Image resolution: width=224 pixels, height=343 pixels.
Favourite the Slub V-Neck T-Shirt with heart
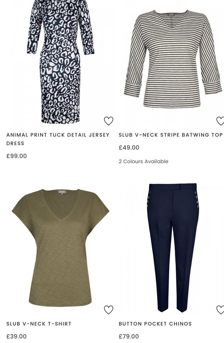coord(109,310)
